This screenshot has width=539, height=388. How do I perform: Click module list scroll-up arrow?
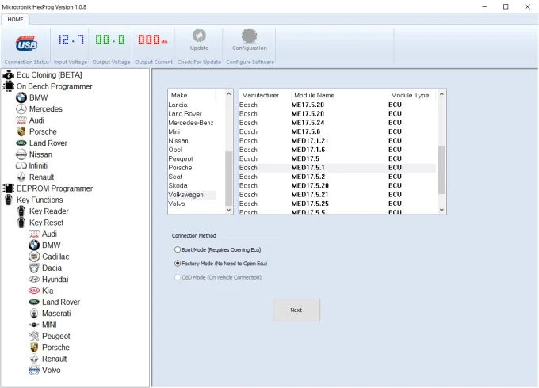coord(442,93)
